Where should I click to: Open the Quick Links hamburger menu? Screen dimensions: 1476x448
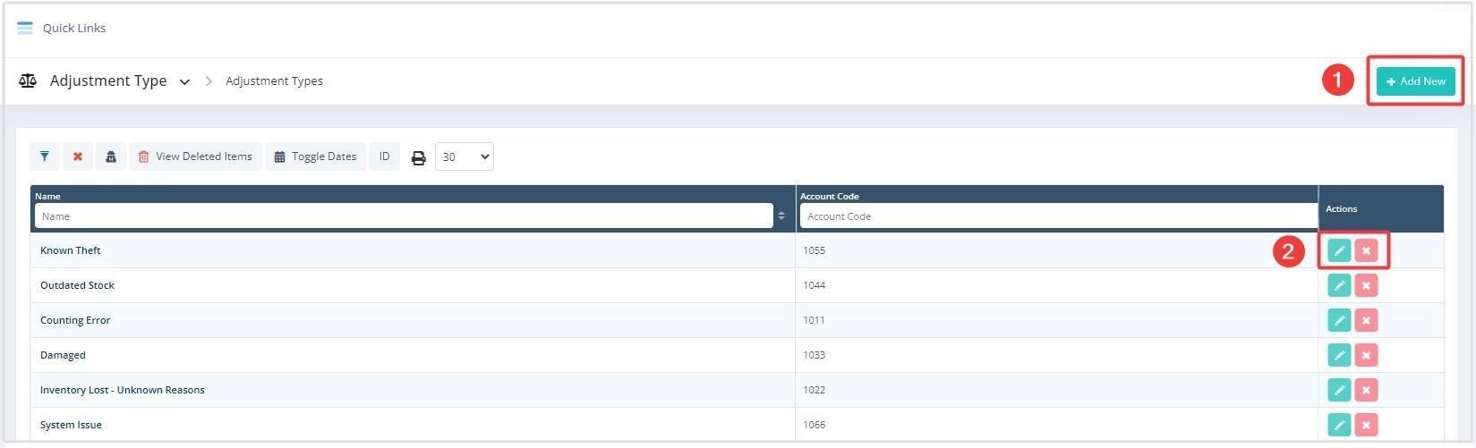[25, 28]
